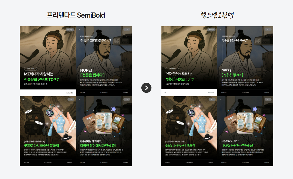The image size is (293, 179).
Task: Click the 전통은 고리타분하다..? headline in Pretendard
Action: coord(95,40)
